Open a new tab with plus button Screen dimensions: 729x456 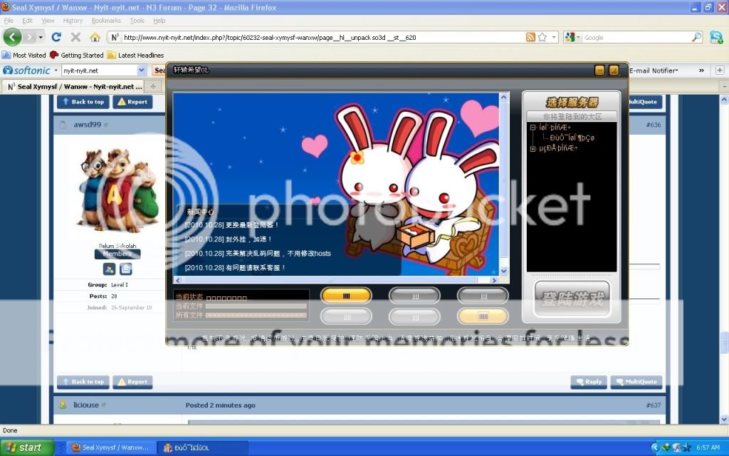tap(152, 86)
